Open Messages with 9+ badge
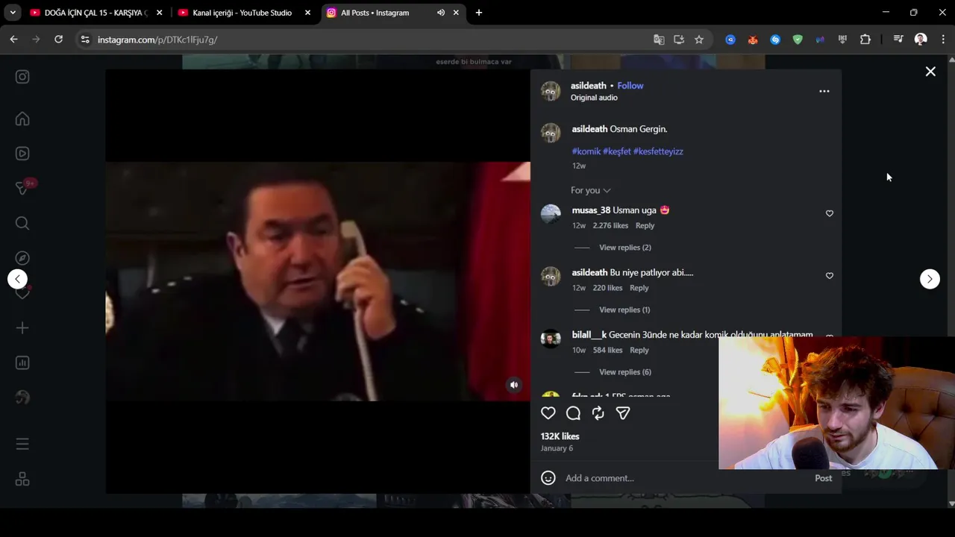Screen dimensions: 955x537 coord(22,188)
